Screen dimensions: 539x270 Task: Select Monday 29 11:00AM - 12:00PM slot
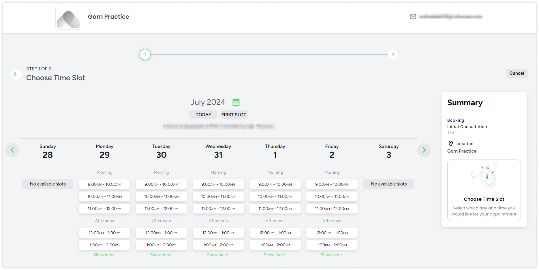click(x=104, y=209)
